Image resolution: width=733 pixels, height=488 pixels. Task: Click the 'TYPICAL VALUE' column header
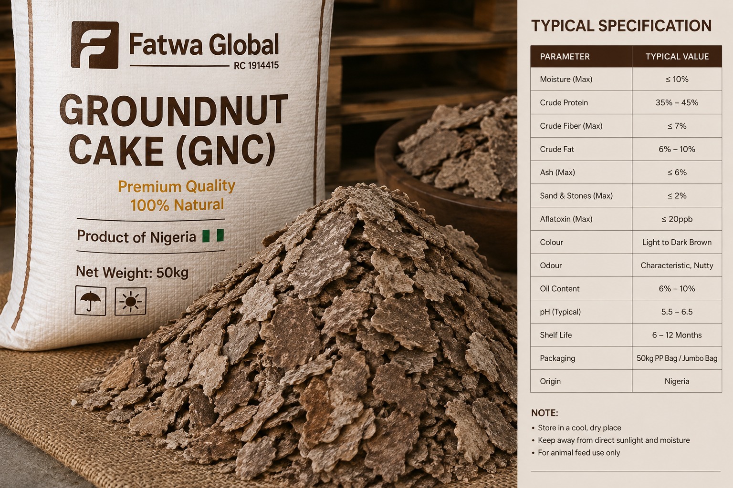click(x=677, y=56)
